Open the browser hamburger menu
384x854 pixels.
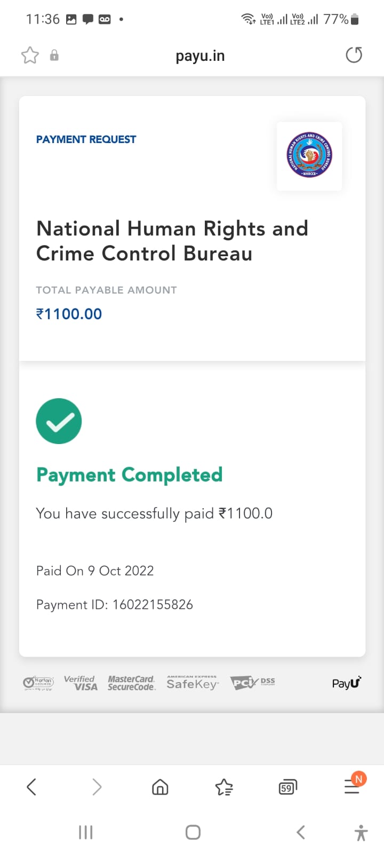[x=352, y=786]
